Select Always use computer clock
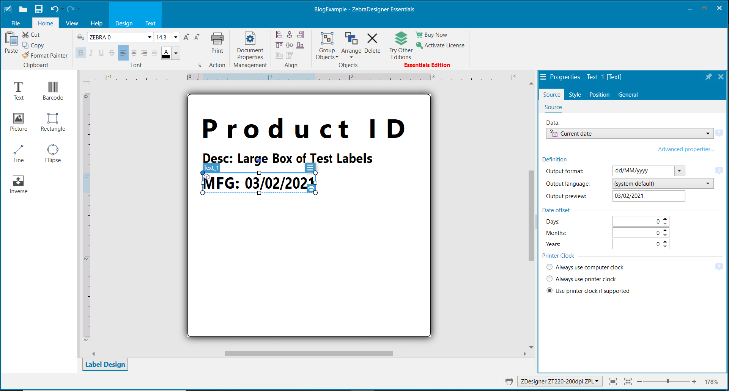 [550, 267]
